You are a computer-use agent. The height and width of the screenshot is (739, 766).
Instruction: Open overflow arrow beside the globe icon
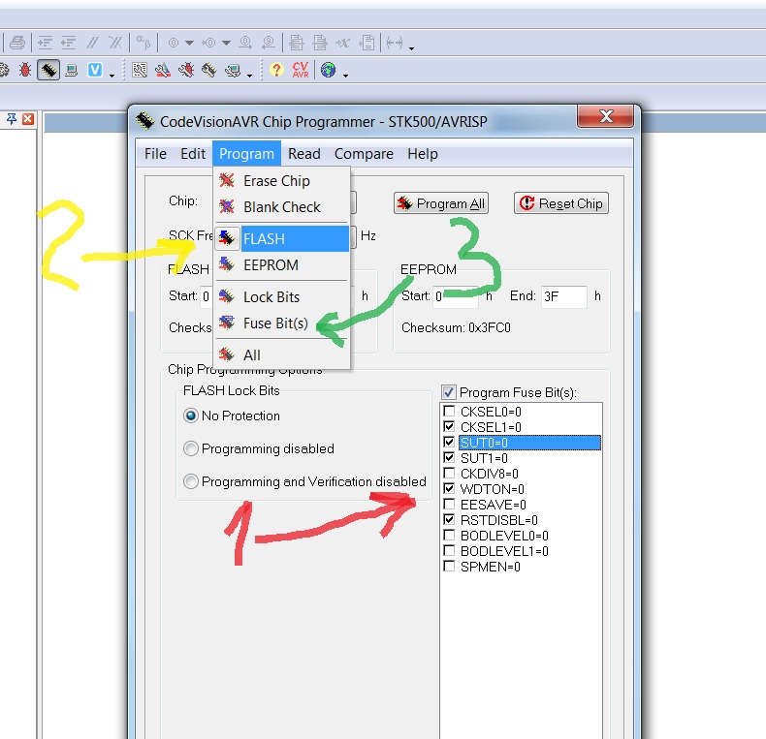(x=345, y=75)
